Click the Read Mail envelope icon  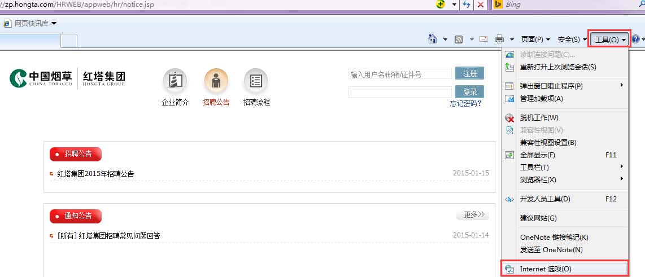pos(483,39)
